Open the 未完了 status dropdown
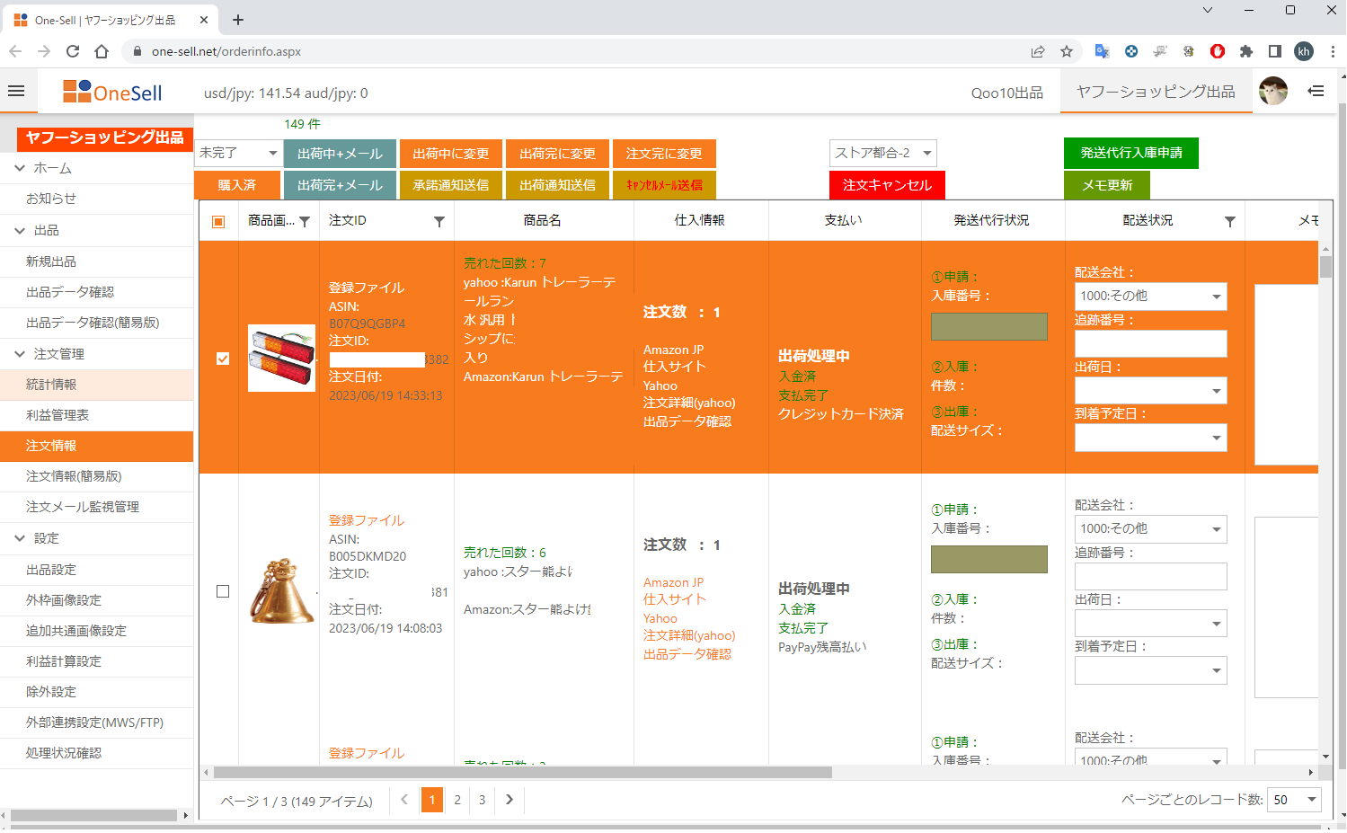Viewport: 1347px width, 833px height. pyautogui.click(x=237, y=153)
